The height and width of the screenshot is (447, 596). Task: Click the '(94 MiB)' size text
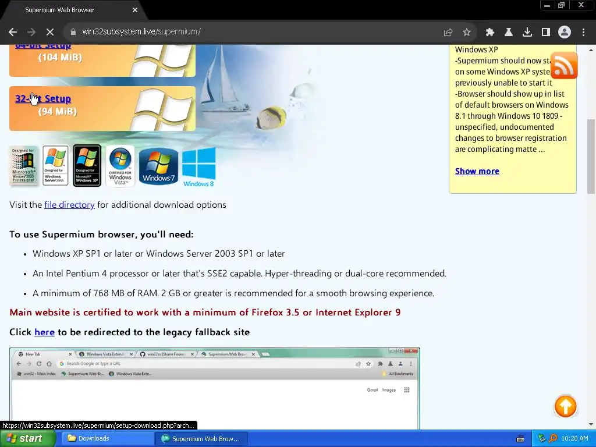(x=58, y=112)
